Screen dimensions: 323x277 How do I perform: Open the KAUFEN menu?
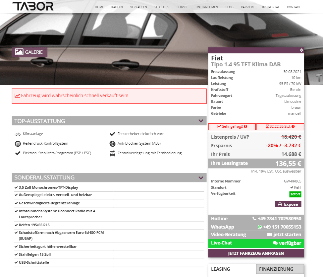(x=117, y=7)
